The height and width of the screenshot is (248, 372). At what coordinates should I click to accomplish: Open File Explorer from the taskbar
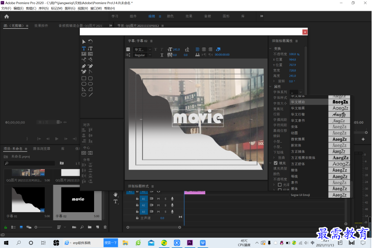pyautogui.click(x=125, y=243)
